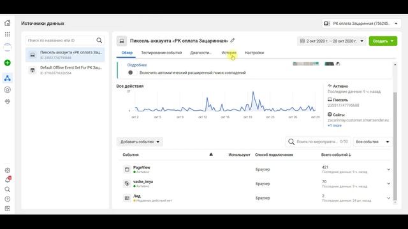This screenshot has height=229, width=408.
Task: Click the PageView event name
Action: tap(142, 167)
